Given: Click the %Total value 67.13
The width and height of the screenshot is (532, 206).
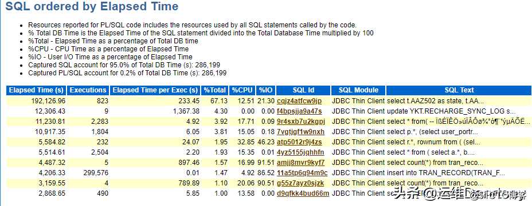Looking at the screenshot, I should 220,100.
